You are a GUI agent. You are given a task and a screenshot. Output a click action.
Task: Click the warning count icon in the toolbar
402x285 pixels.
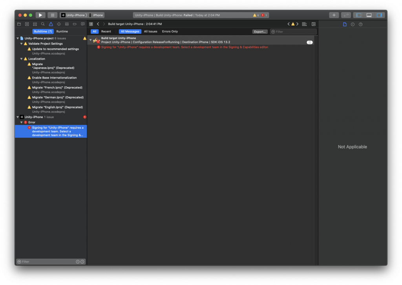[x=254, y=15]
